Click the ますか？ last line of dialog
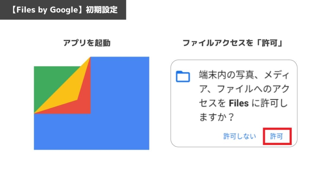The width and height of the screenshot is (325, 171). (x=217, y=117)
